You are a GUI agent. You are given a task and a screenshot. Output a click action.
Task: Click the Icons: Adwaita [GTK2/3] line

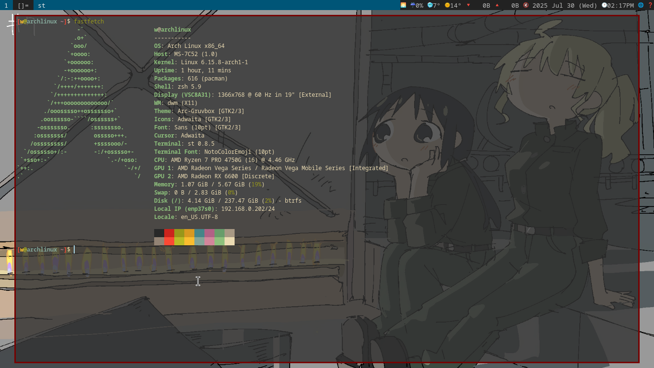(192, 119)
